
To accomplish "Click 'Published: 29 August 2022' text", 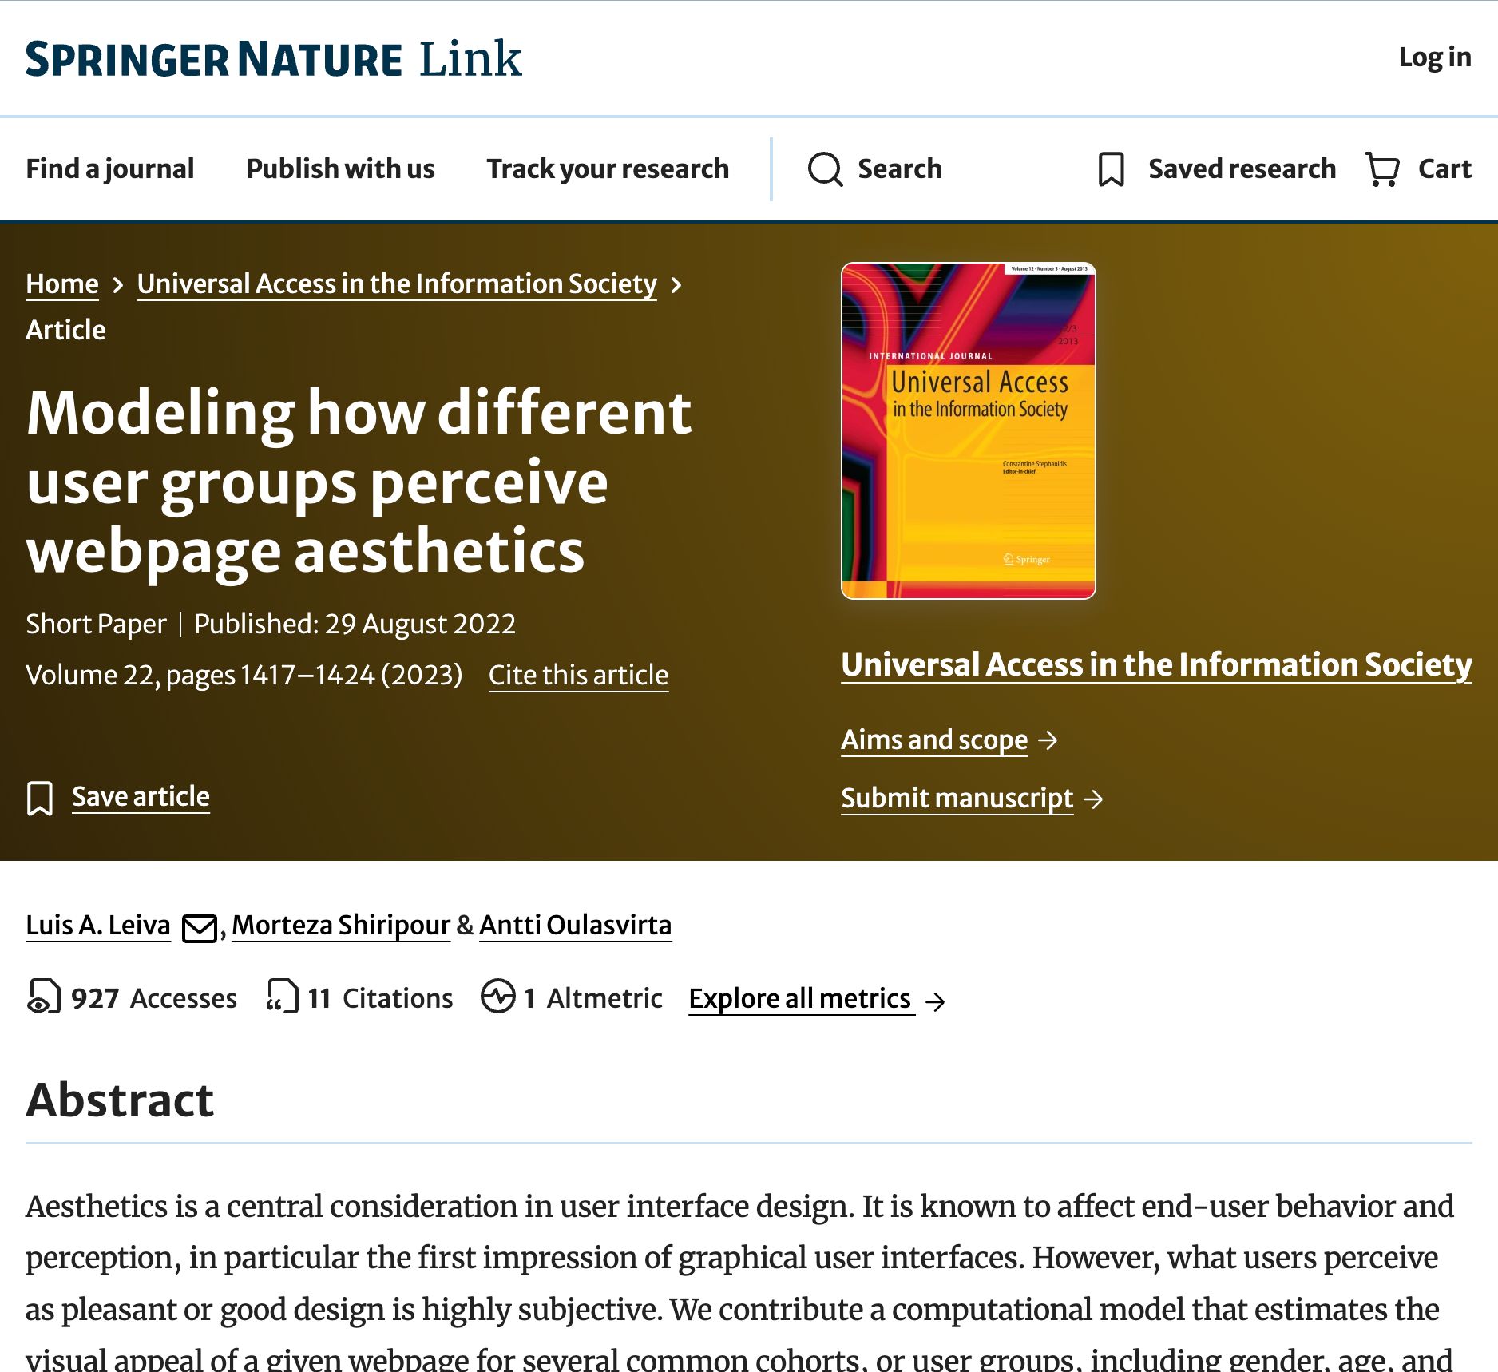I will coord(355,624).
